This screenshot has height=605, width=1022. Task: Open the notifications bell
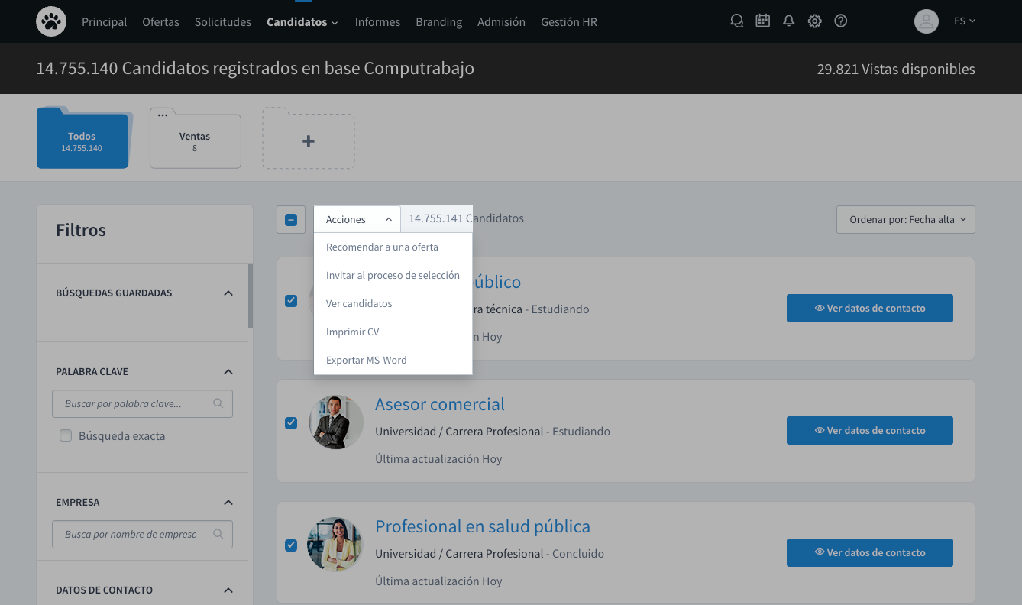(789, 21)
